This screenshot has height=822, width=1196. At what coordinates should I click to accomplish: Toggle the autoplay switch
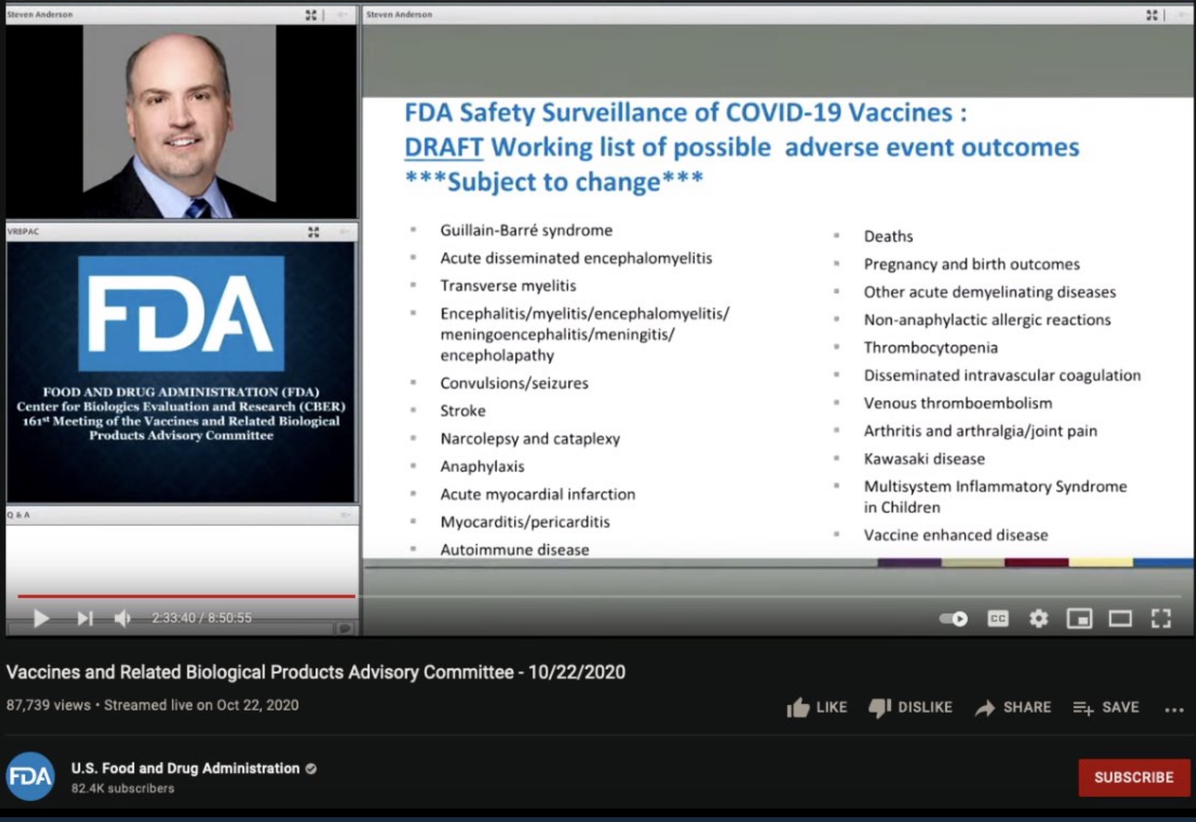[x=953, y=618]
